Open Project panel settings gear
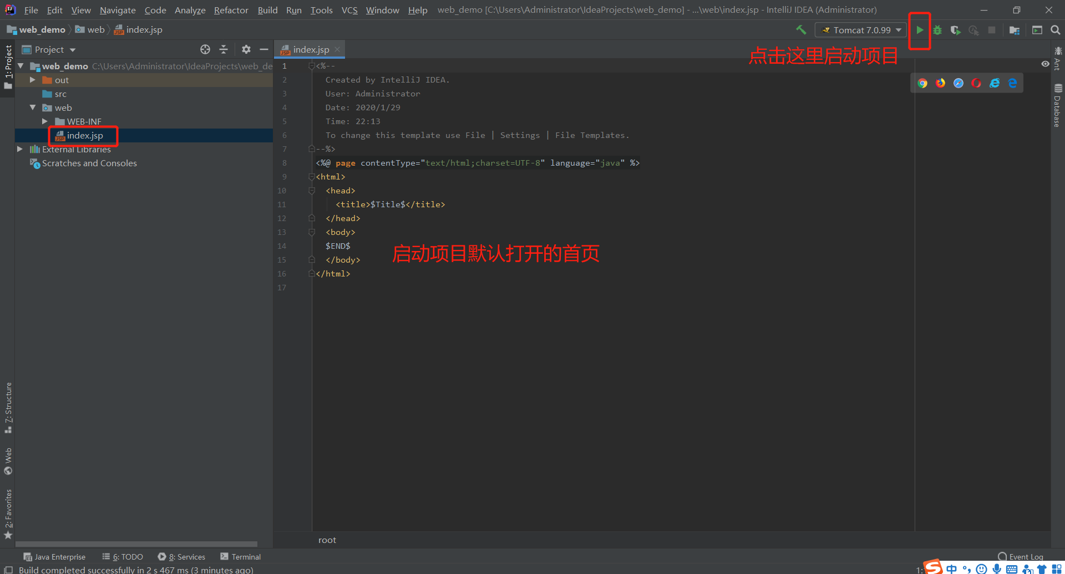Image resolution: width=1065 pixels, height=574 pixels. point(246,49)
